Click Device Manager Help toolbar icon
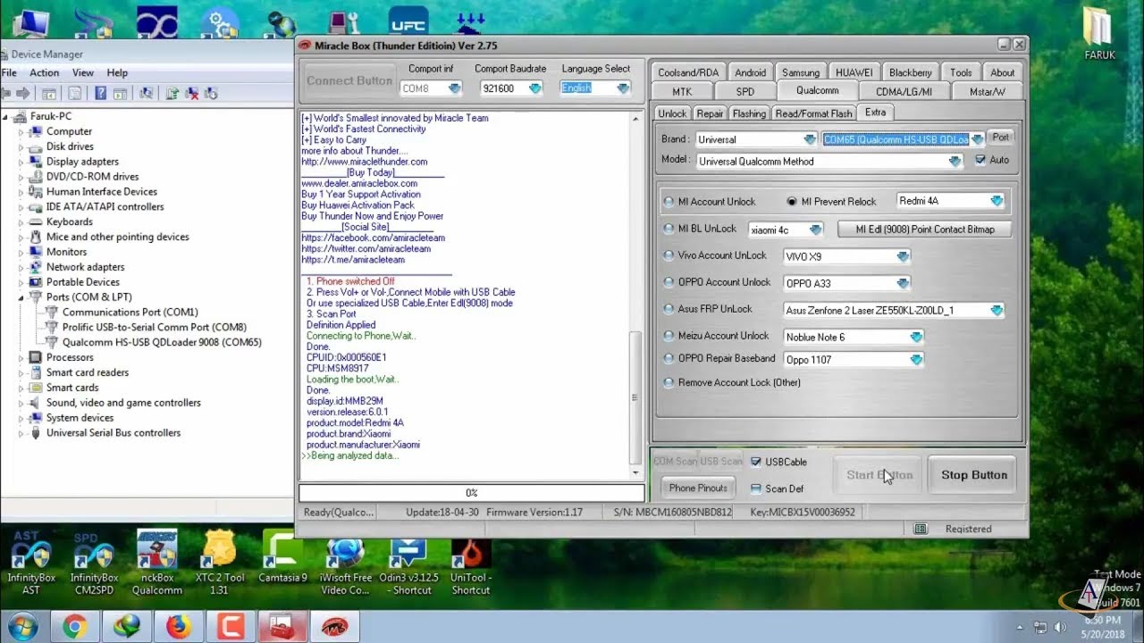The width and height of the screenshot is (1144, 643). click(100, 93)
